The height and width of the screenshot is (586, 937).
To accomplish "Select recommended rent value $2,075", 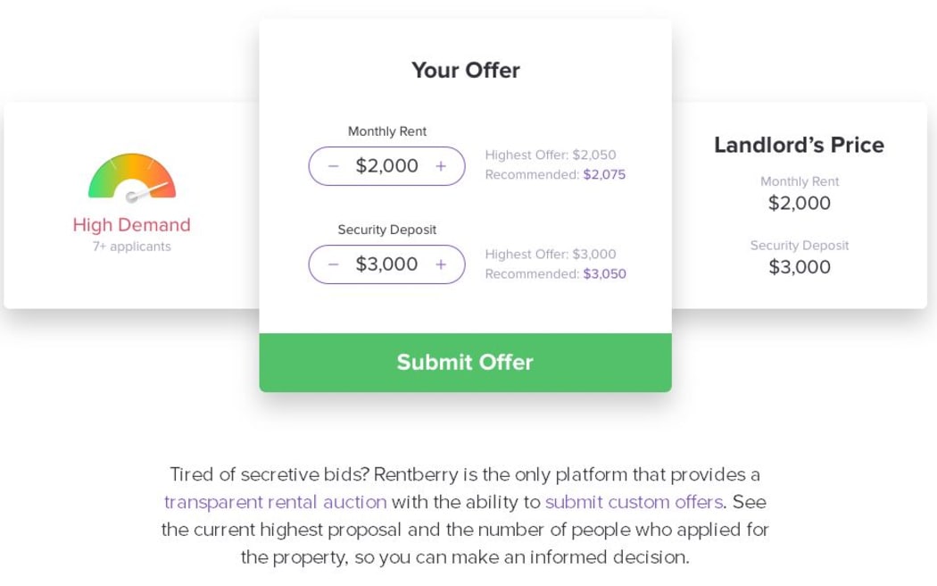I will click(x=604, y=174).
